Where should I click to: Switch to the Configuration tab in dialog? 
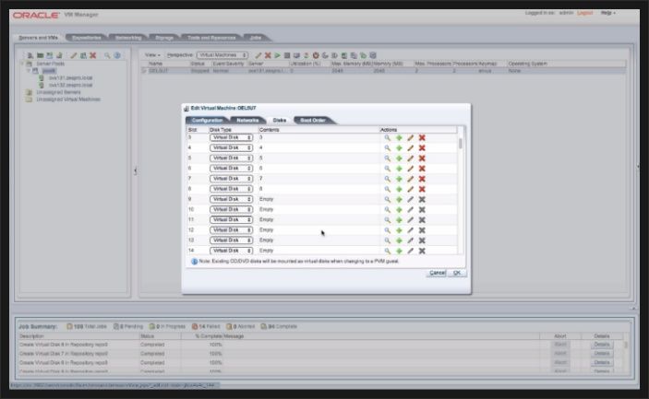pyautogui.click(x=207, y=120)
